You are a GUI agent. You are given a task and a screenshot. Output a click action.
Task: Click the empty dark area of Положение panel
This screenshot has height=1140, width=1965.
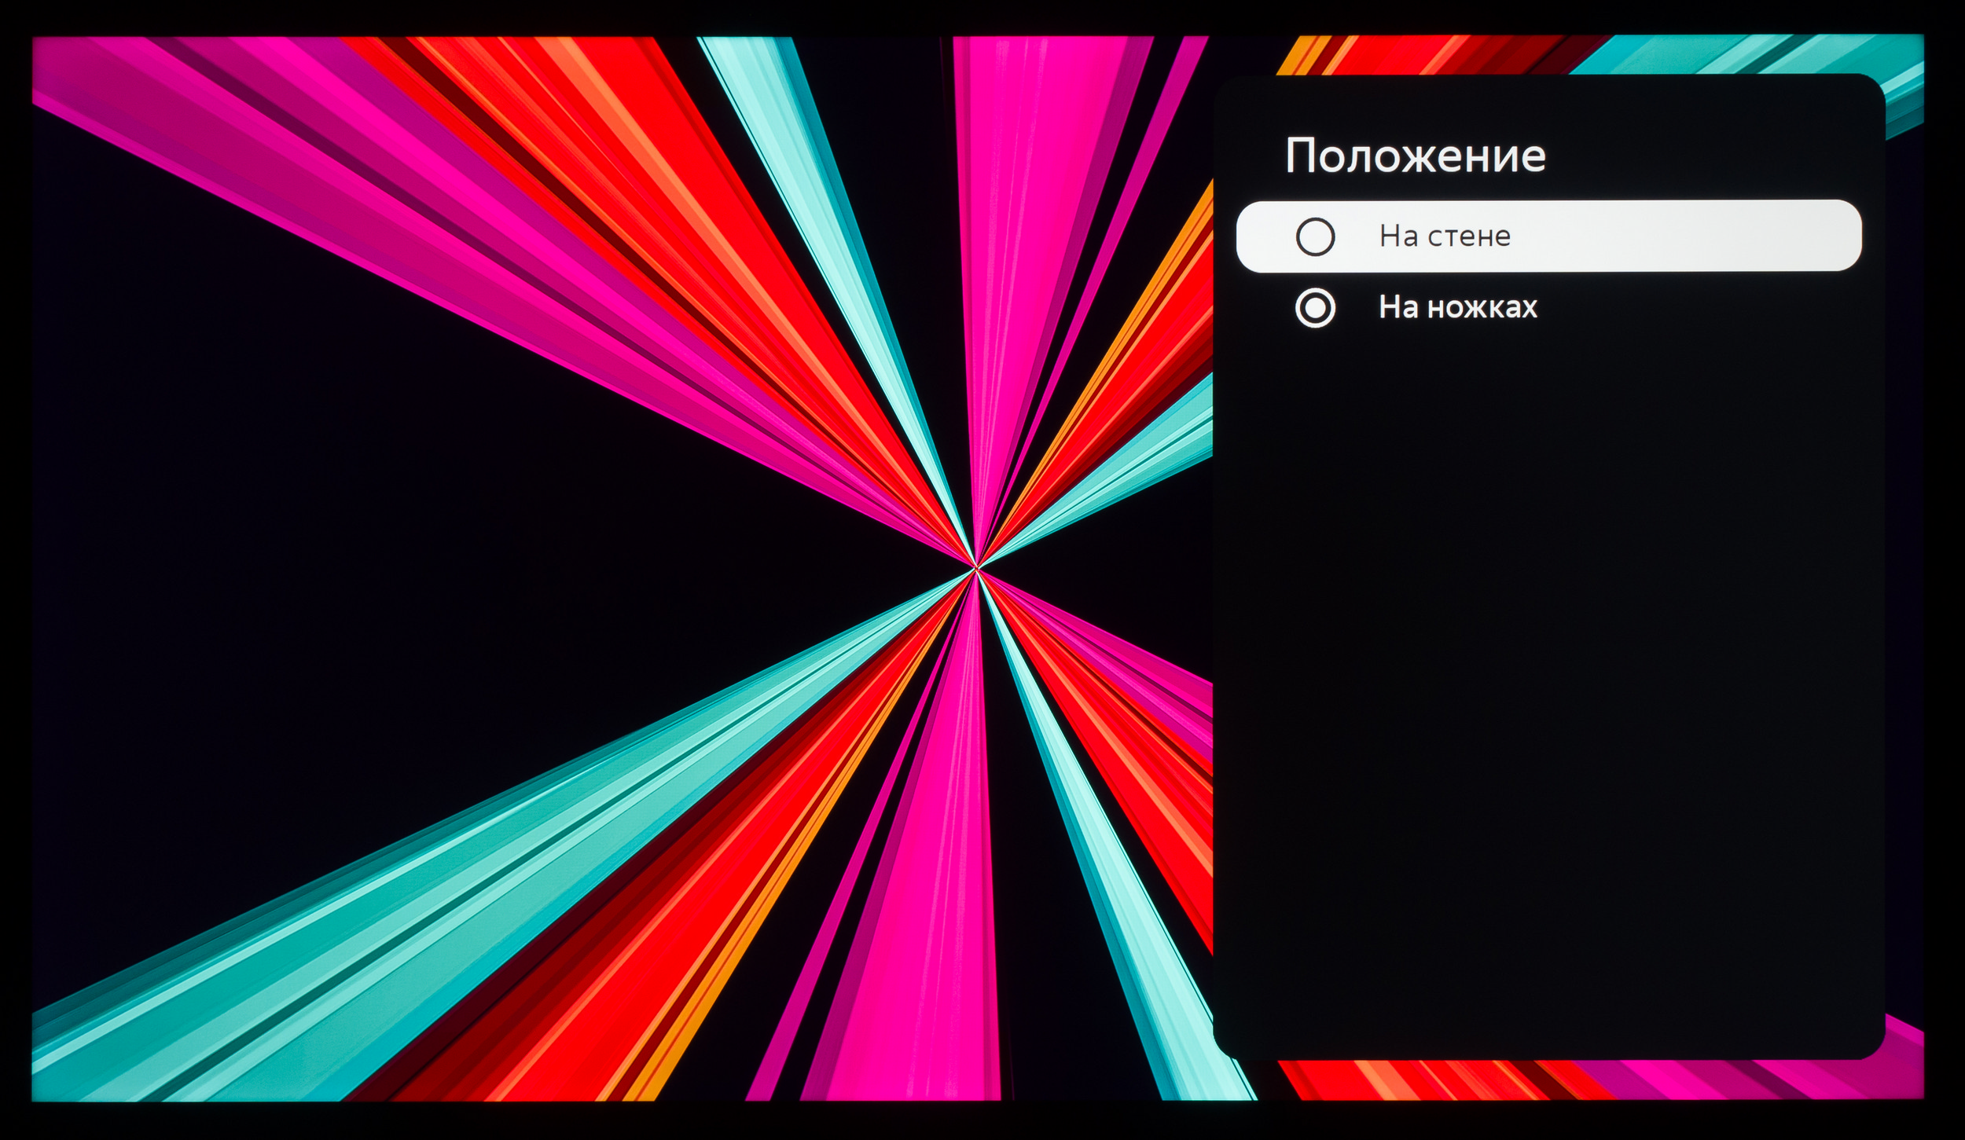click(1548, 668)
